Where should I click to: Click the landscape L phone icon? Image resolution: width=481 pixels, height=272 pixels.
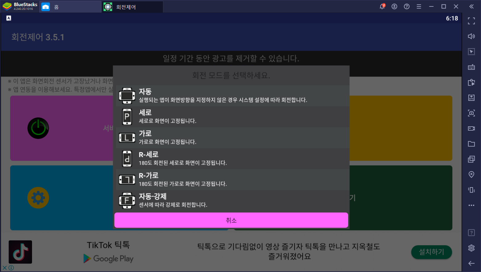[x=127, y=138]
